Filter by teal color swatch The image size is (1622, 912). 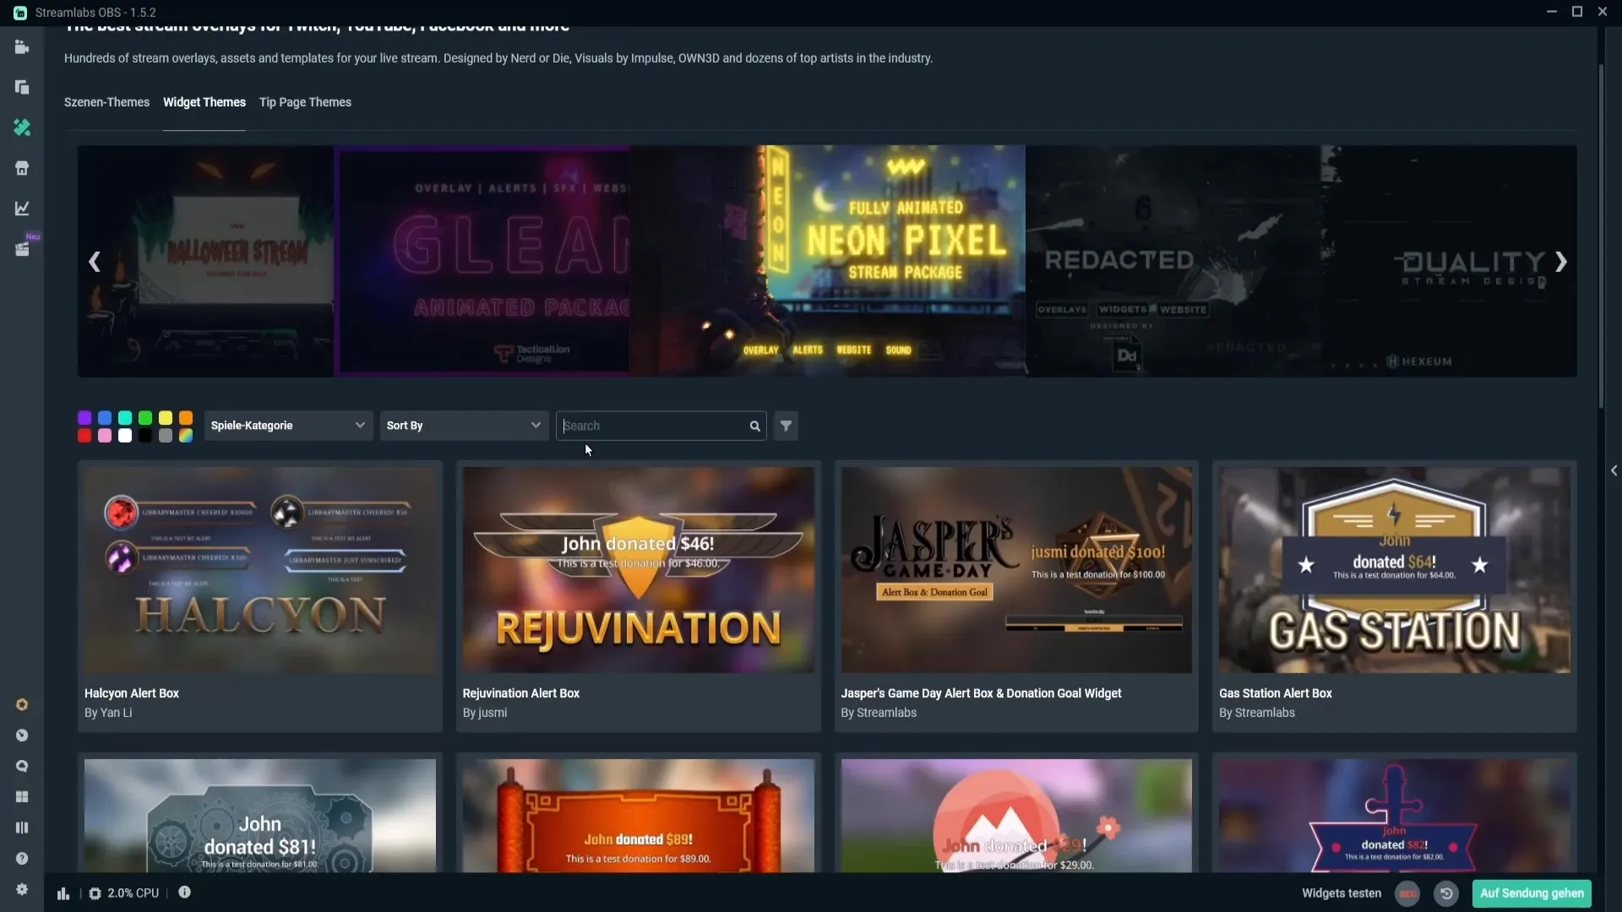[125, 418]
